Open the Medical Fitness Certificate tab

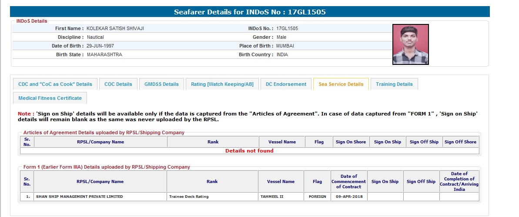(x=50, y=98)
